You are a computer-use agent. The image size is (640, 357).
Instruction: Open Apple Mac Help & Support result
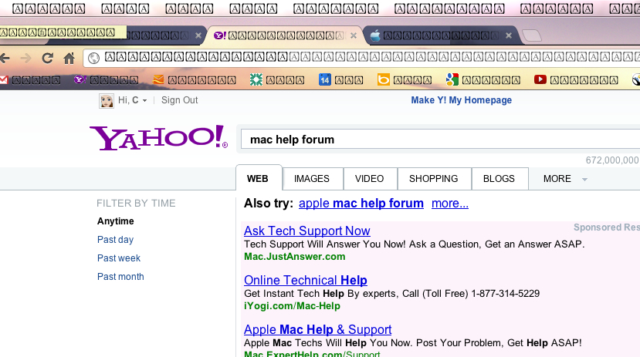[317, 329]
